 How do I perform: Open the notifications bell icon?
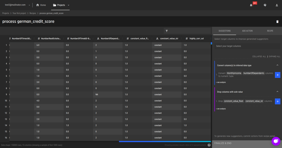(x=251, y=5)
